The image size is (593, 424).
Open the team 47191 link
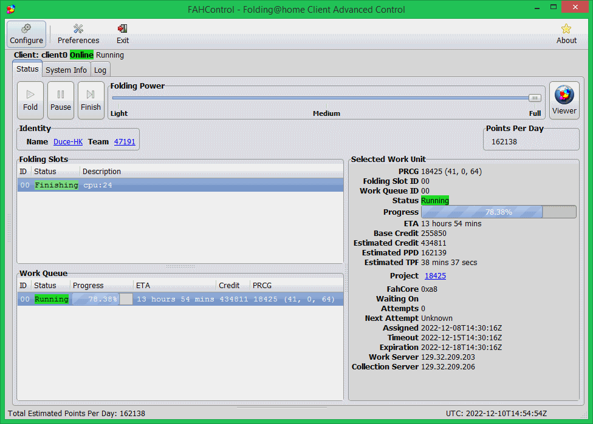point(125,142)
